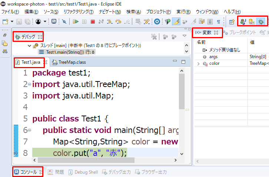Open the ナビゲート(N) menu

(x=110, y=11)
